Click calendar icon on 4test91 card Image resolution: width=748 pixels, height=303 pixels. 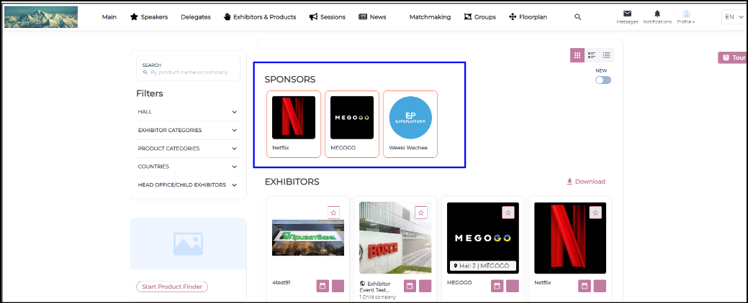coord(323,286)
